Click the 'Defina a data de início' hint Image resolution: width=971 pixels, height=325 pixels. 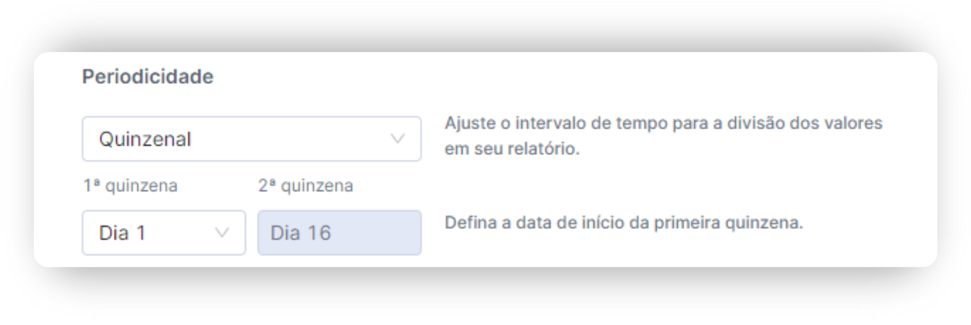[624, 223]
